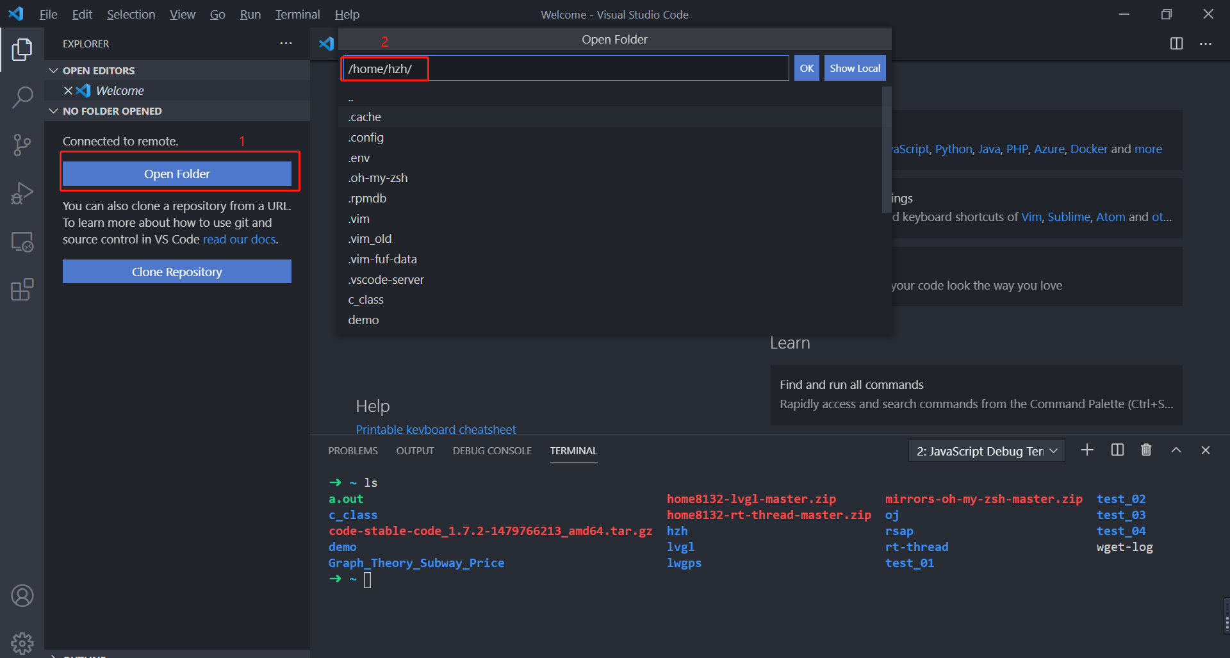Follow the read our docs link

point(239,239)
